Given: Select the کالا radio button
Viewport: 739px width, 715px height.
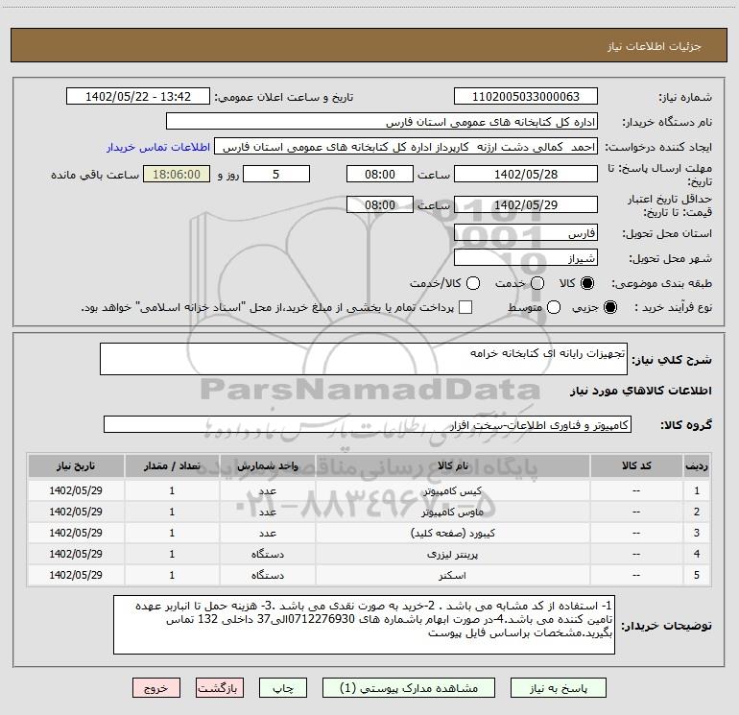Looking at the screenshot, I should (587, 283).
